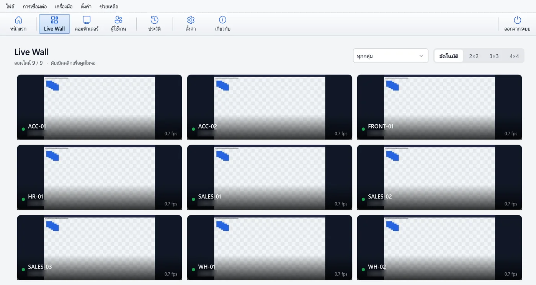Open the การเชื่อมต่อ menu
Image resolution: width=536 pixels, height=285 pixels.
pyautogui.click(x=35, y=7)
